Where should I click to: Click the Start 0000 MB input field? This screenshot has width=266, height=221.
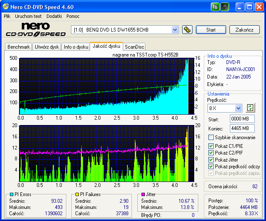tap(242, 119)
